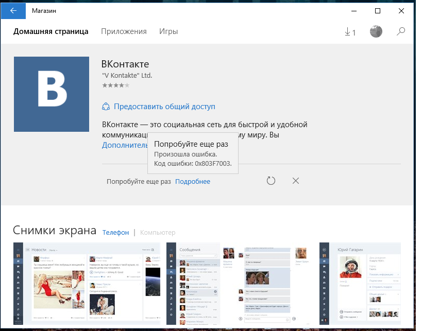Click the share icon beside Предоставить общий доступ
The width and height of the screenshot is (422, 331).
tap(106, 107)
